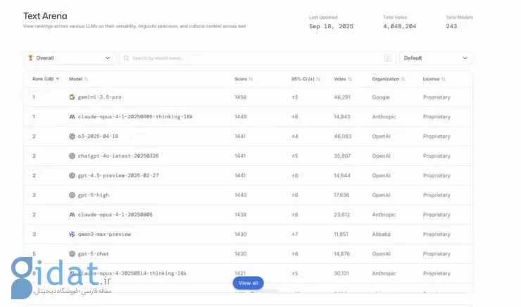Open qwen3-max-preview model entry
The image size is (521, 307).
click(104, 234)
